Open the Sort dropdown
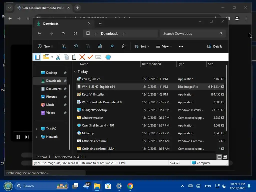This screenshot has width=256, height=192. click(x=141, y=46)
